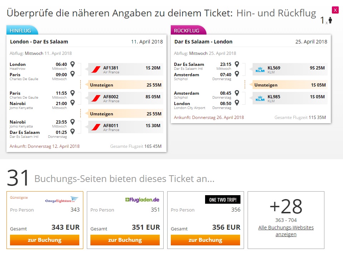The height and width of the screenshot is (255, 343).
Task: Click the Air France logo for AF8011
Action: [x=96, y=127]
